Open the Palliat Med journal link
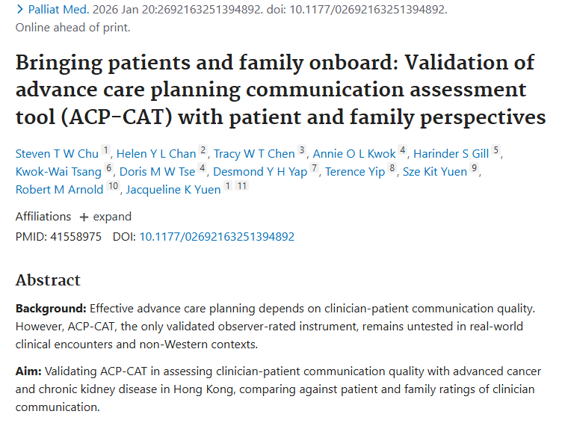This screenshot has height=426, width=568. point(58,10)
